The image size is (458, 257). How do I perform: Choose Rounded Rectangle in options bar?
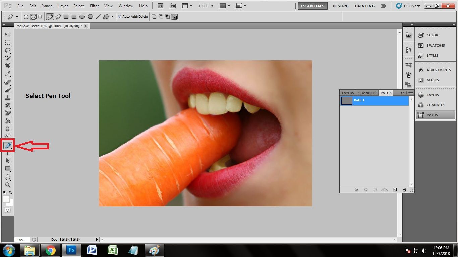(x=74, y=16)
